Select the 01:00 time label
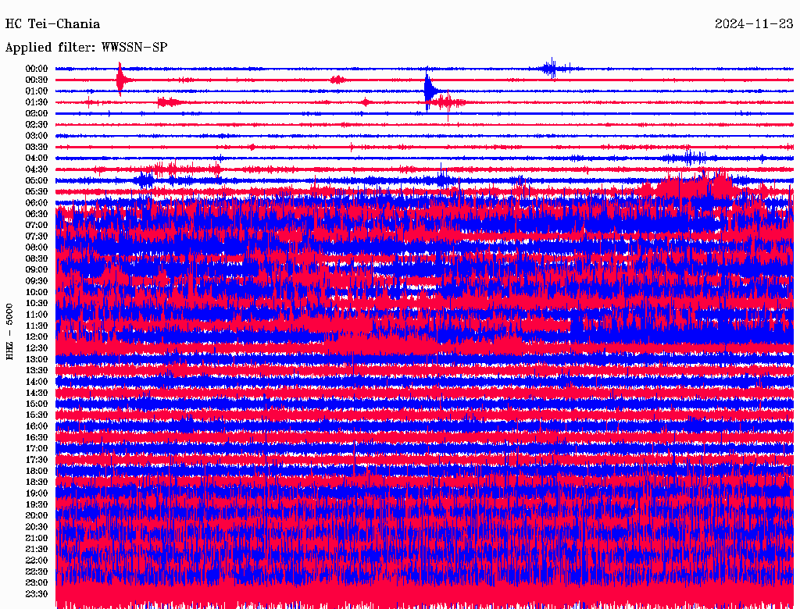This screenshot has width=800, height=609. [37, 91]
